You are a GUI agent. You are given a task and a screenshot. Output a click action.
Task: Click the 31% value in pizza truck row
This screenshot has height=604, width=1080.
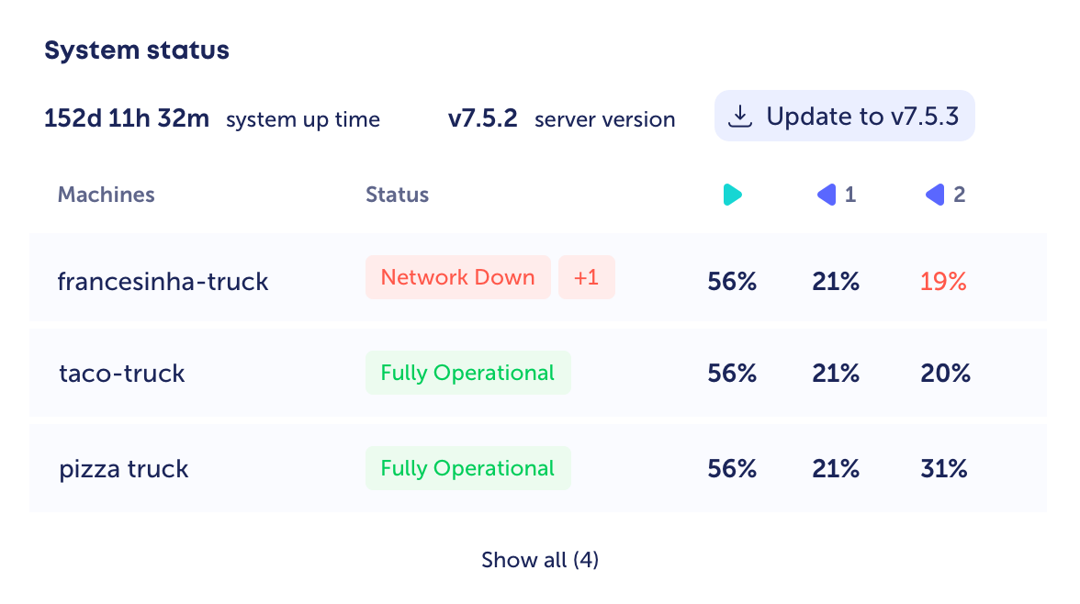(x=944, y=469)
